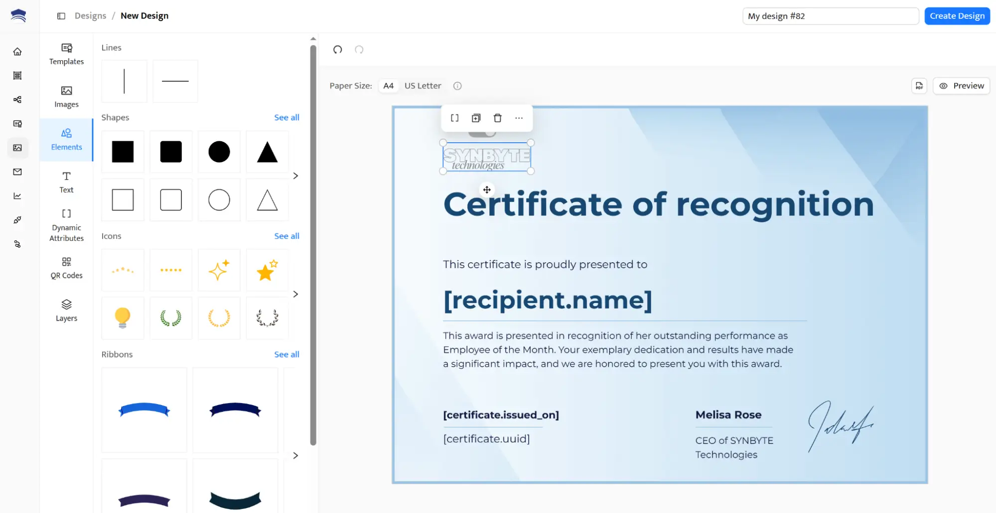Switch to the Text tab
Screen dimensions: 996x513
tap(66, 182)
